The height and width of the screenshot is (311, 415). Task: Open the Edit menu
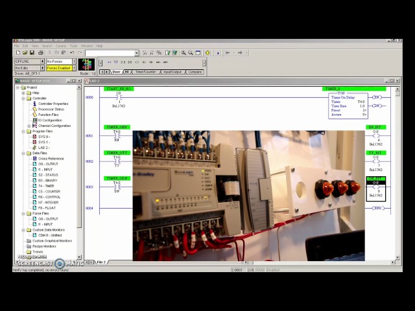(x=25, y=46)
